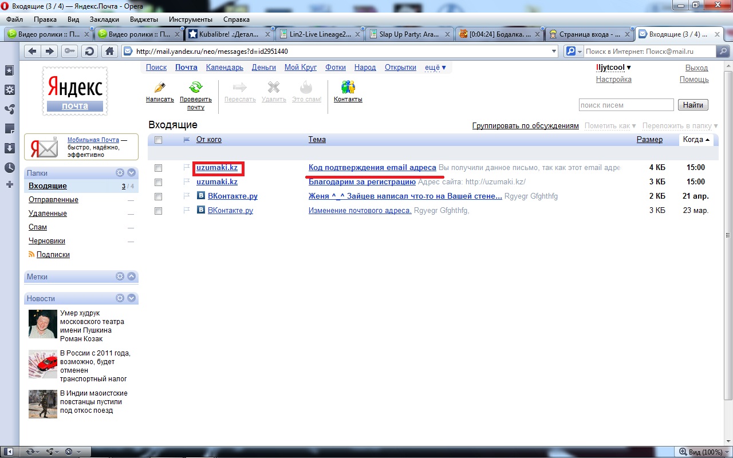This screenshot has width=733, height=458.
Task: Toggle the flag on Благодарим за регистрацию message
Action: pos(186,182)
